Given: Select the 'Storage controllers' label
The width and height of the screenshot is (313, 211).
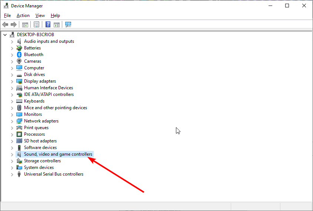Looking at the screenshot, I should point(42,161).
